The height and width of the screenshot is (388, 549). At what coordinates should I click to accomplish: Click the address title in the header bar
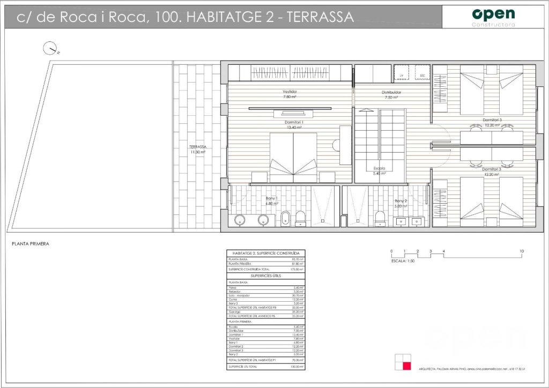tap(185, 18)
